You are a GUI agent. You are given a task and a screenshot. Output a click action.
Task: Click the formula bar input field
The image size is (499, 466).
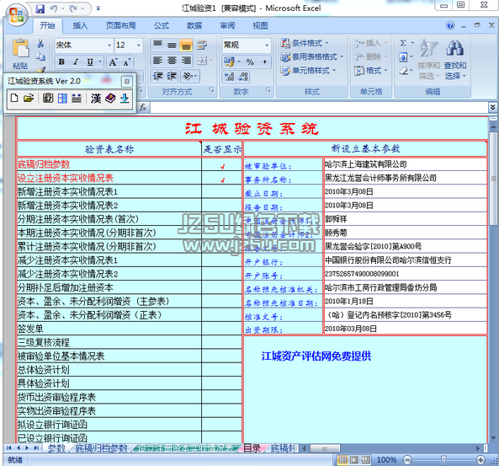point(319,107)
